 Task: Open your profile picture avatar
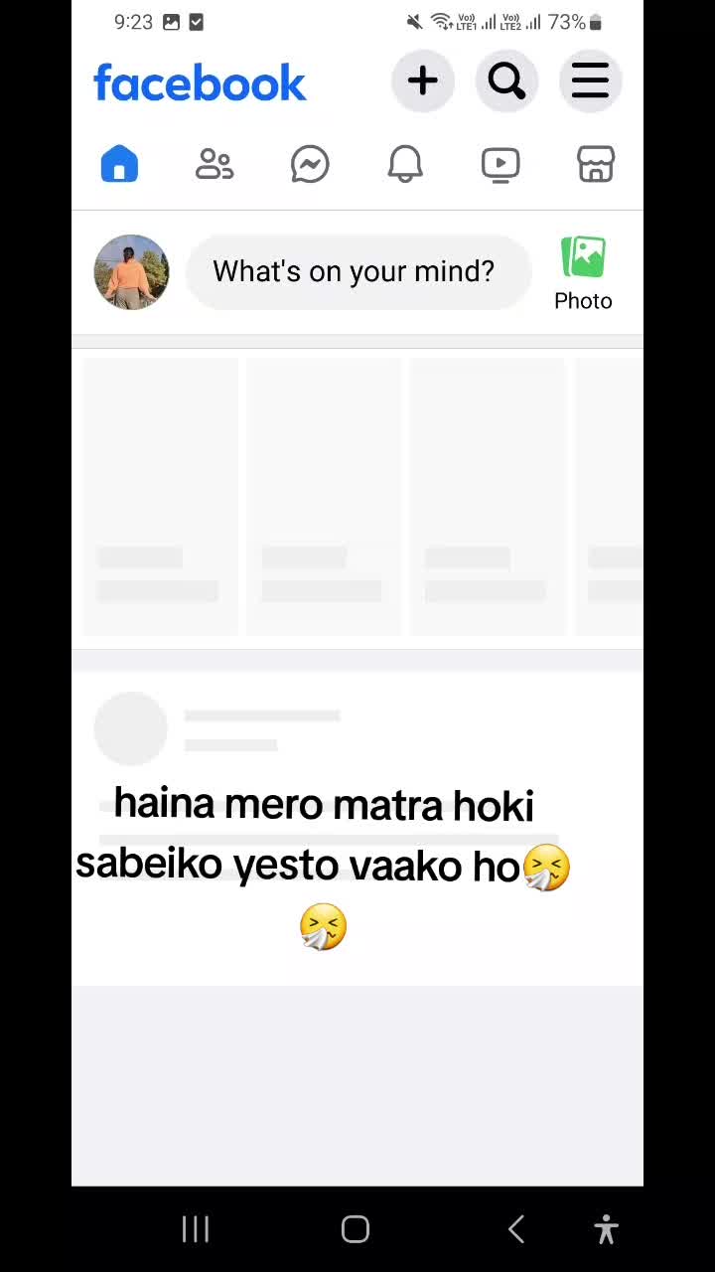(131, 272)
